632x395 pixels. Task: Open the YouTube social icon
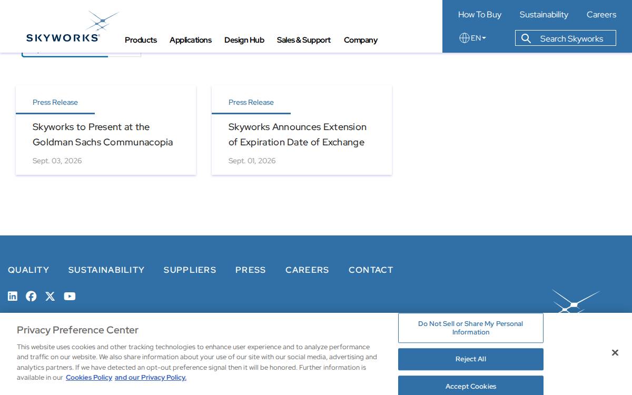pos(70,296)
